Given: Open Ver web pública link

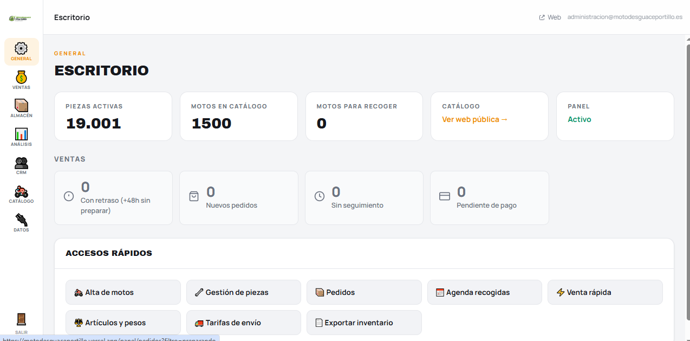Looking at the screenshot, I should 474,119.
